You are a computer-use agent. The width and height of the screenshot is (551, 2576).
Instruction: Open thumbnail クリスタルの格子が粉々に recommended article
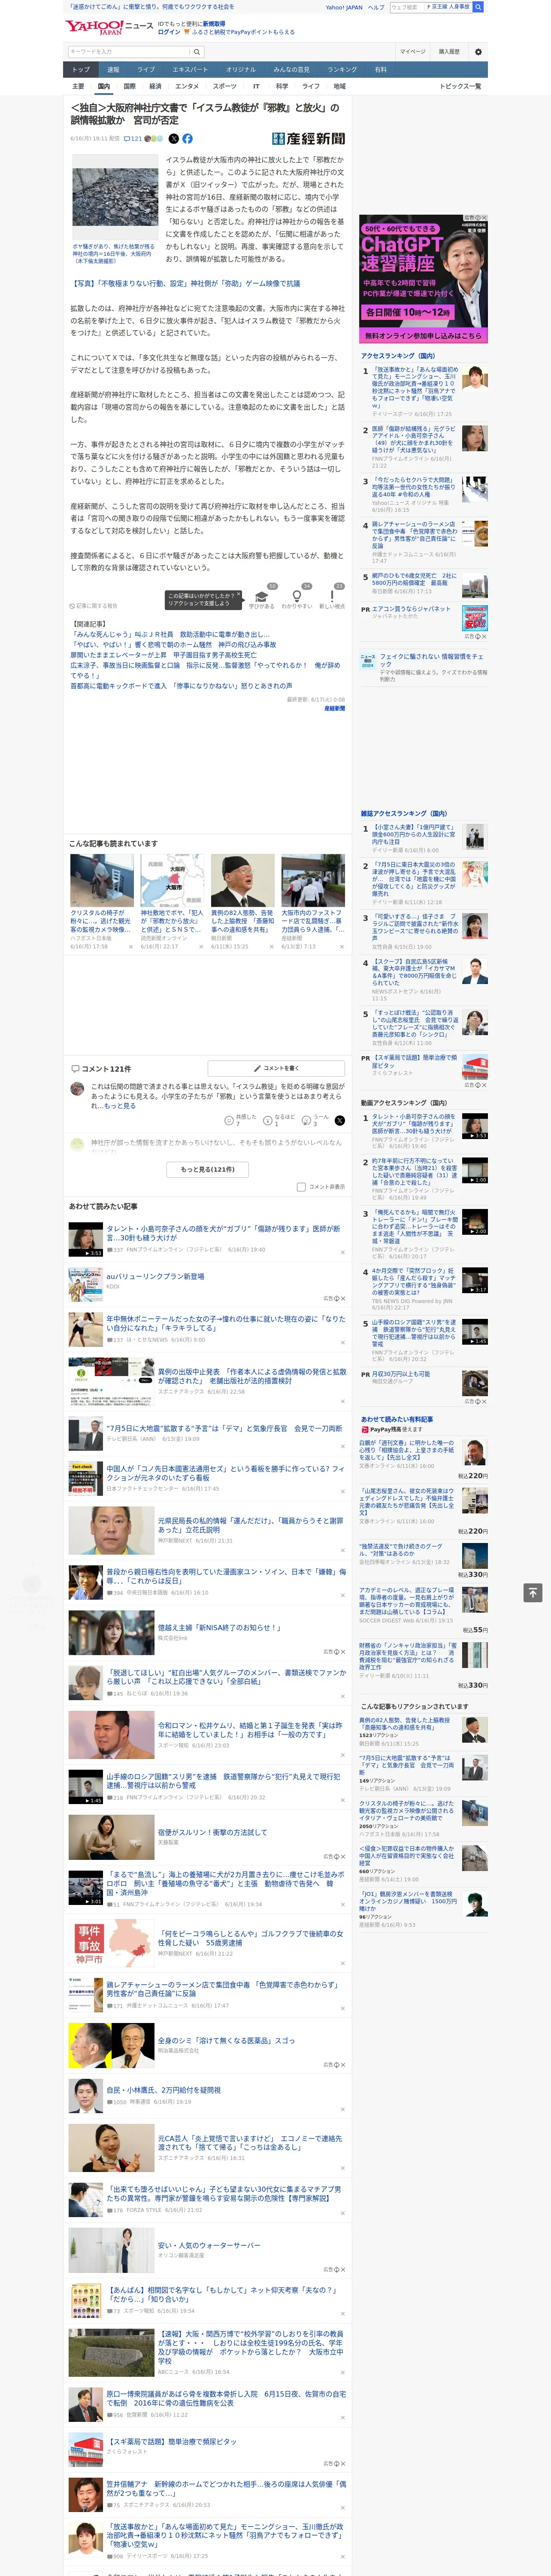point(102,881)
